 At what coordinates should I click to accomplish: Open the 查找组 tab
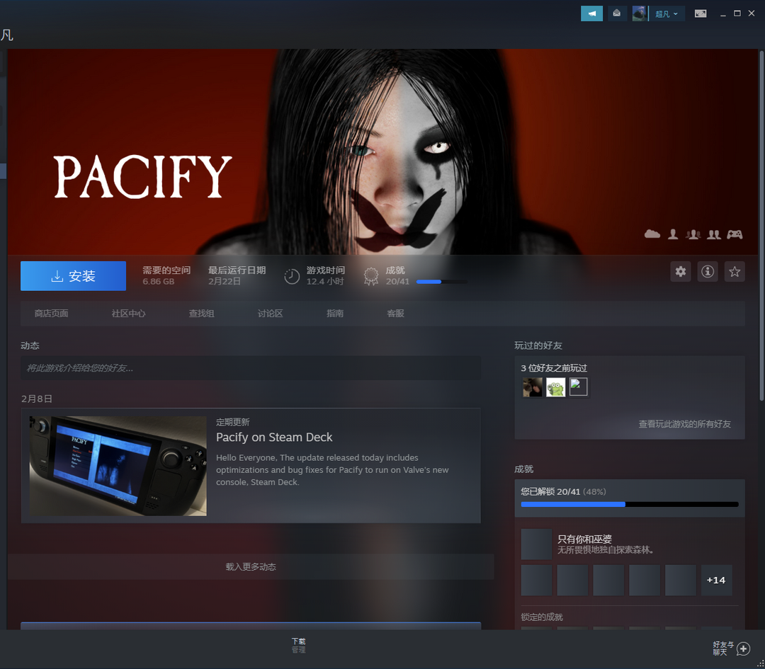pyautogui.click(x=201, y=314)
